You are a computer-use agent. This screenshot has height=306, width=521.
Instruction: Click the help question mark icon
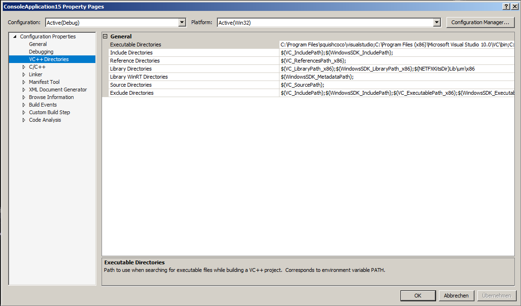[x=506, y=6]
